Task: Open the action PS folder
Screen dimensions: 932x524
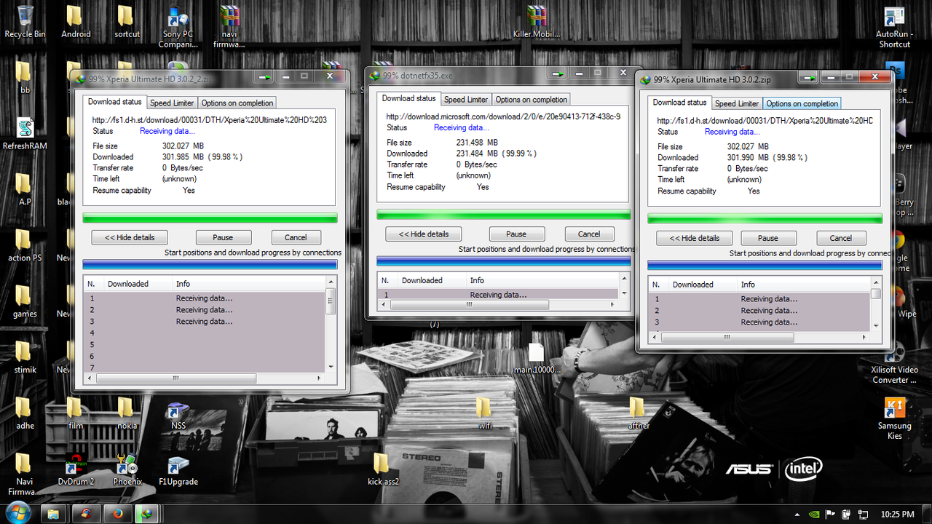Action: click(25, 245)
